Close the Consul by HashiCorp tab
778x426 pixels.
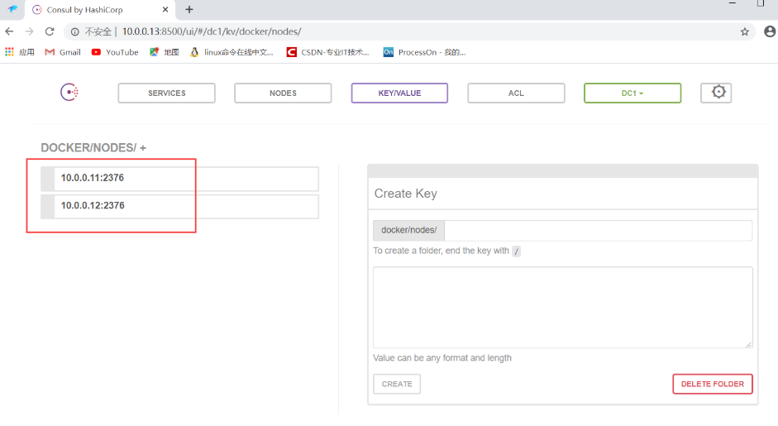tap(165, 9)
